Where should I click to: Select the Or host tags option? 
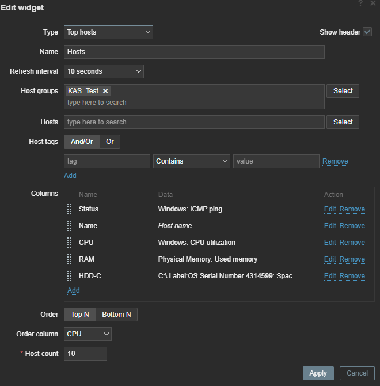[x=109, y=142]
